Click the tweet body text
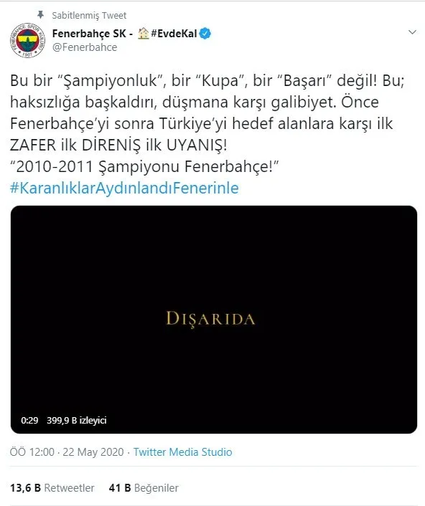The width and height of the screenshot is (425, 506). coord(207,123)
